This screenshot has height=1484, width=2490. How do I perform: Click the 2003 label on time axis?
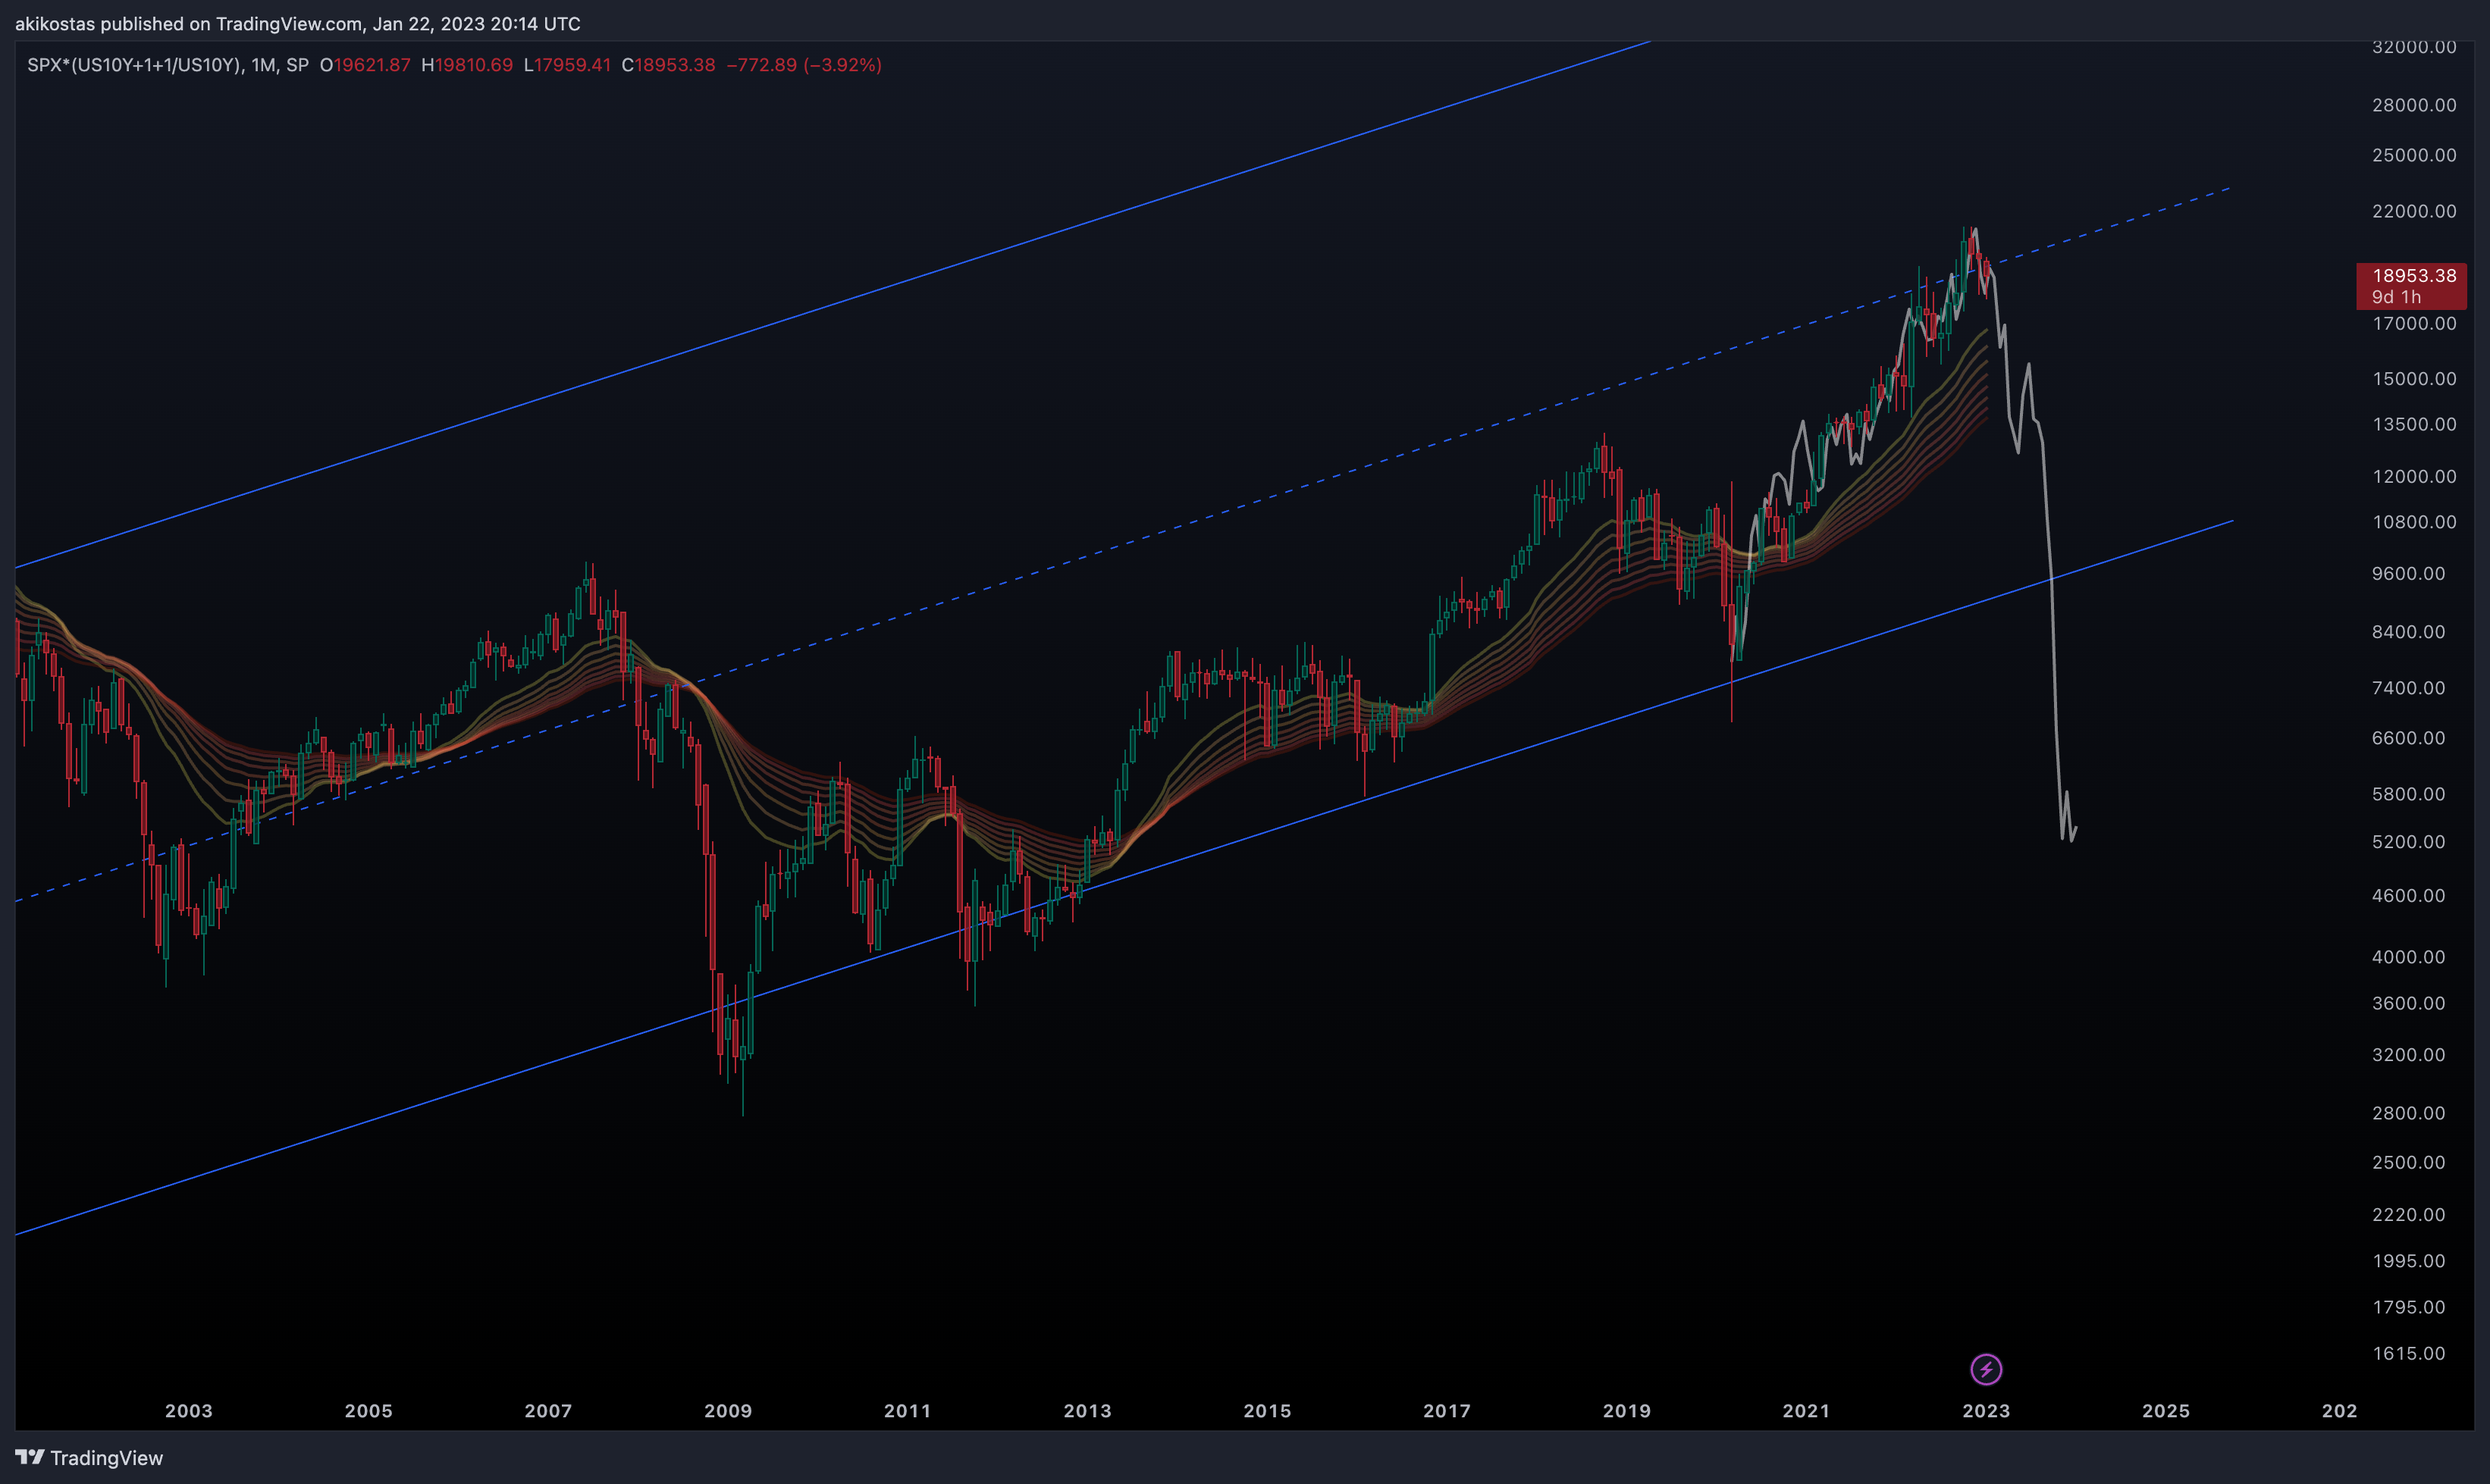coord(189,1411)
